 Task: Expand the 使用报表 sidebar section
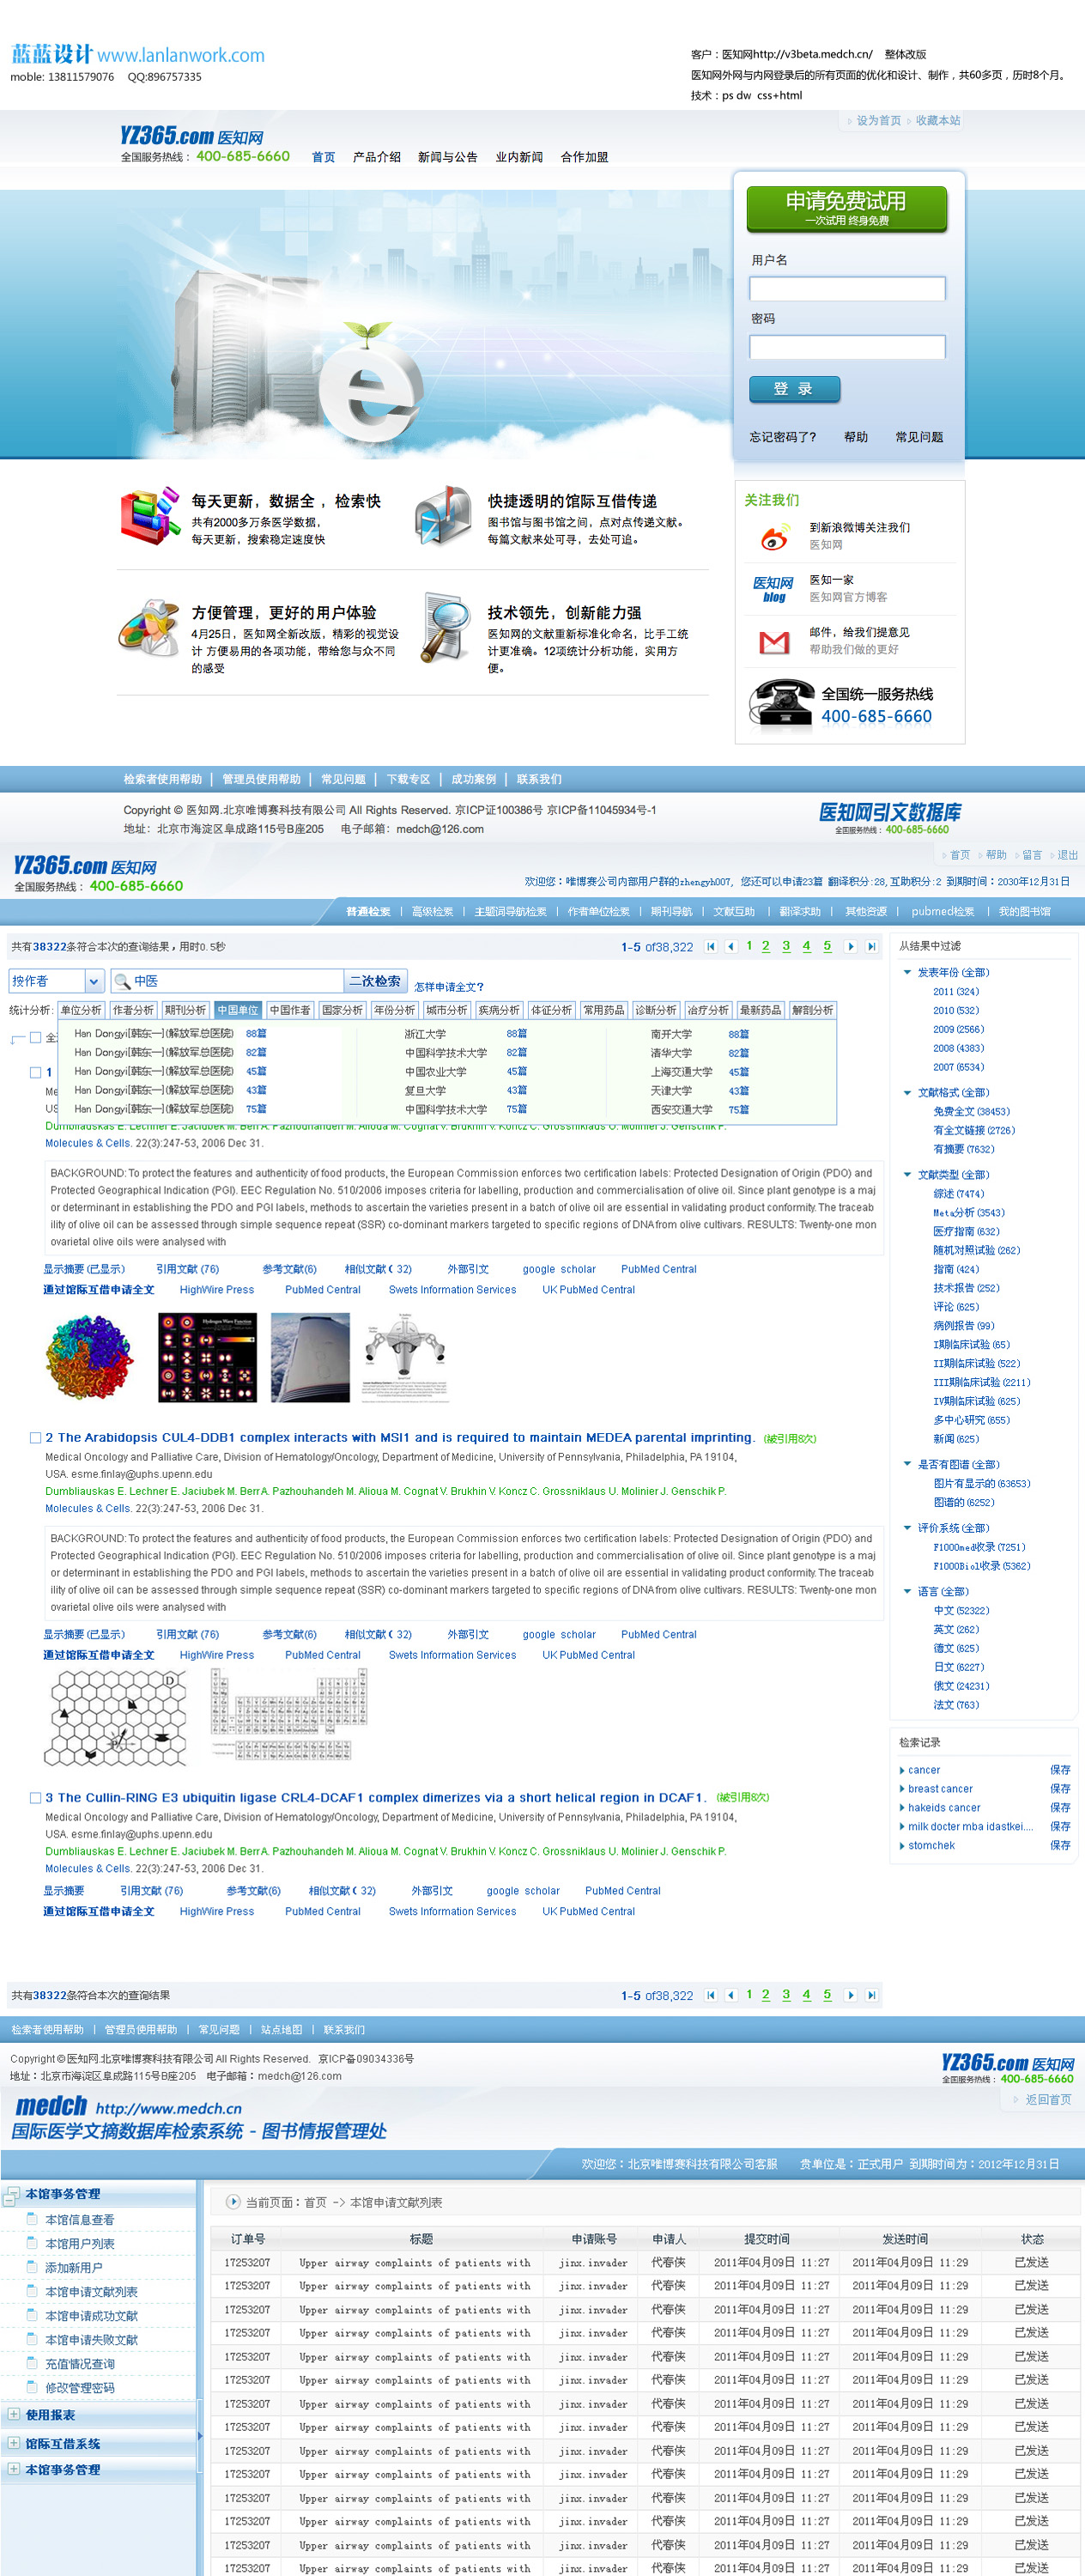[13, 2415]
